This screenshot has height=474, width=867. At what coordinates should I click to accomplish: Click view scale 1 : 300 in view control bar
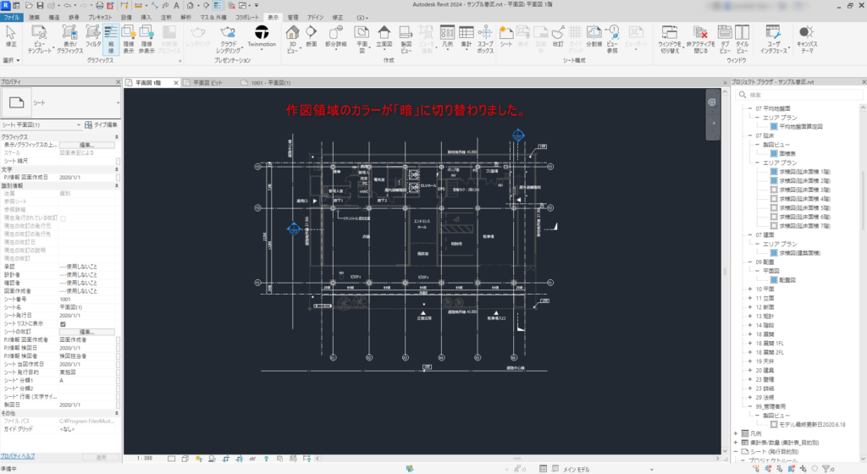click(x=145, y=459)
